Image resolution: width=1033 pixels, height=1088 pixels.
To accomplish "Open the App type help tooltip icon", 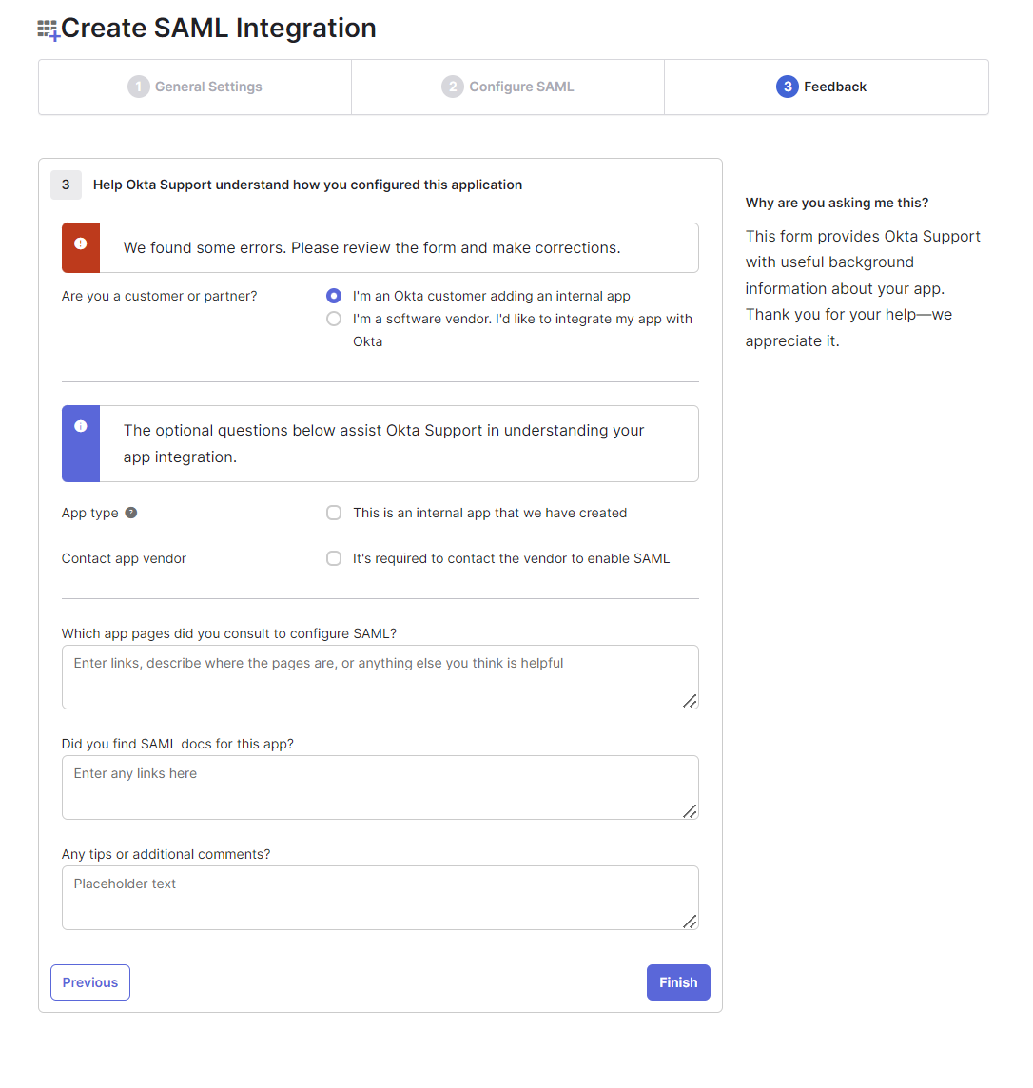I will pos(131,513).
